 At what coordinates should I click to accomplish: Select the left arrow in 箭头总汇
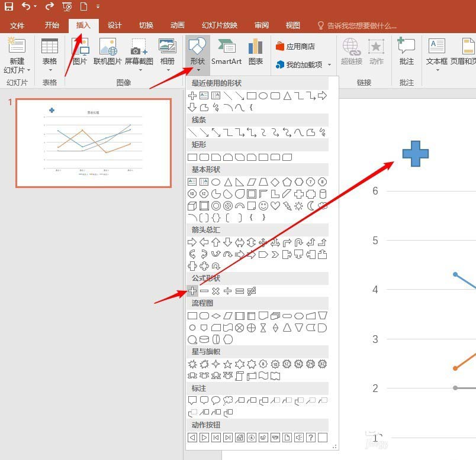(x=204, y=242)
